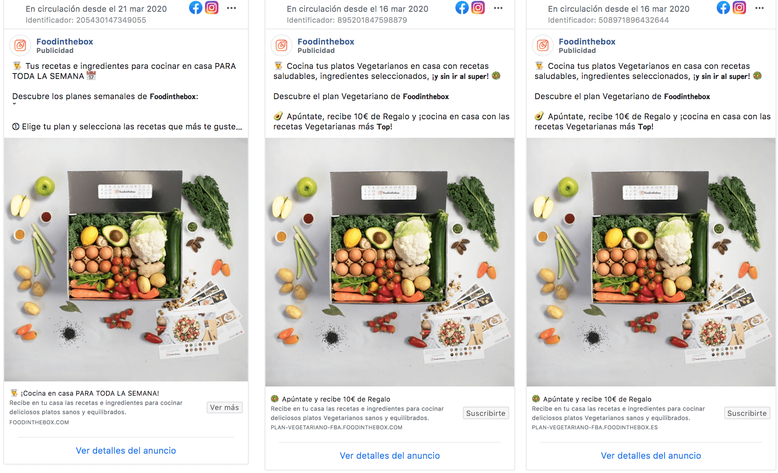Click Instagram icon on first ad card
778x473 pixels.
[x=212, y=8]
